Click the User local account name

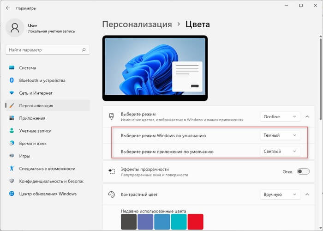point(32,25)
